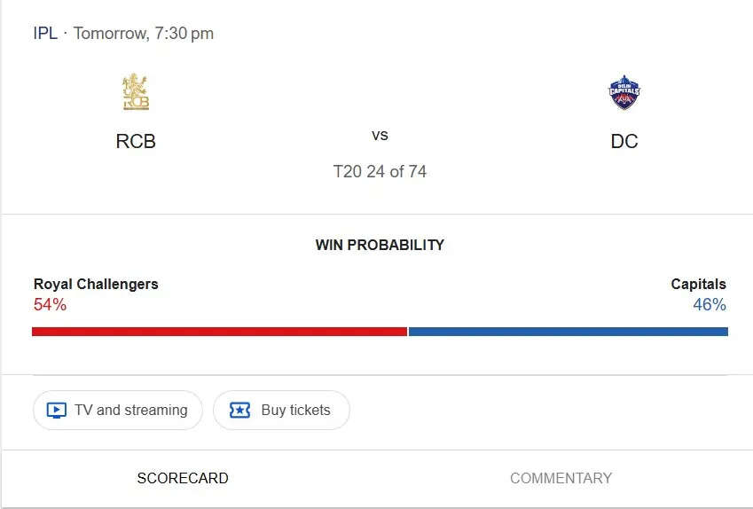Open the TV and streaming options

(118, 411)
